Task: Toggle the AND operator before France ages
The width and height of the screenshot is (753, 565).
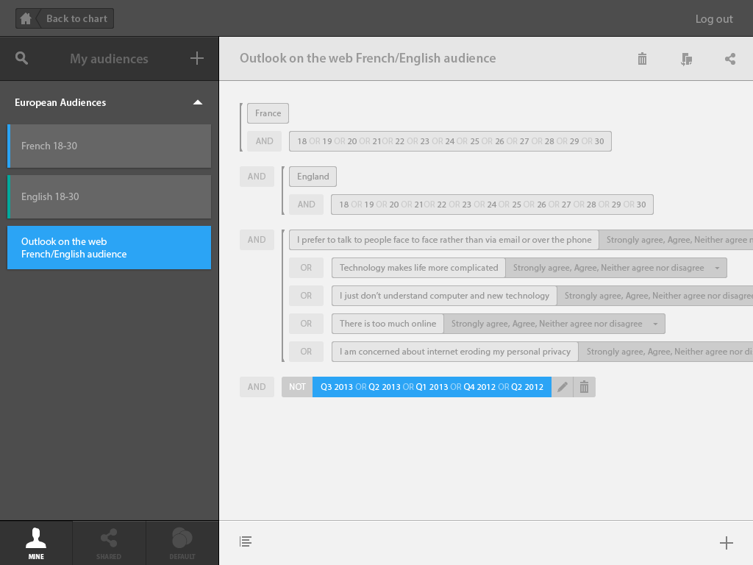Action: coord(264,141)
